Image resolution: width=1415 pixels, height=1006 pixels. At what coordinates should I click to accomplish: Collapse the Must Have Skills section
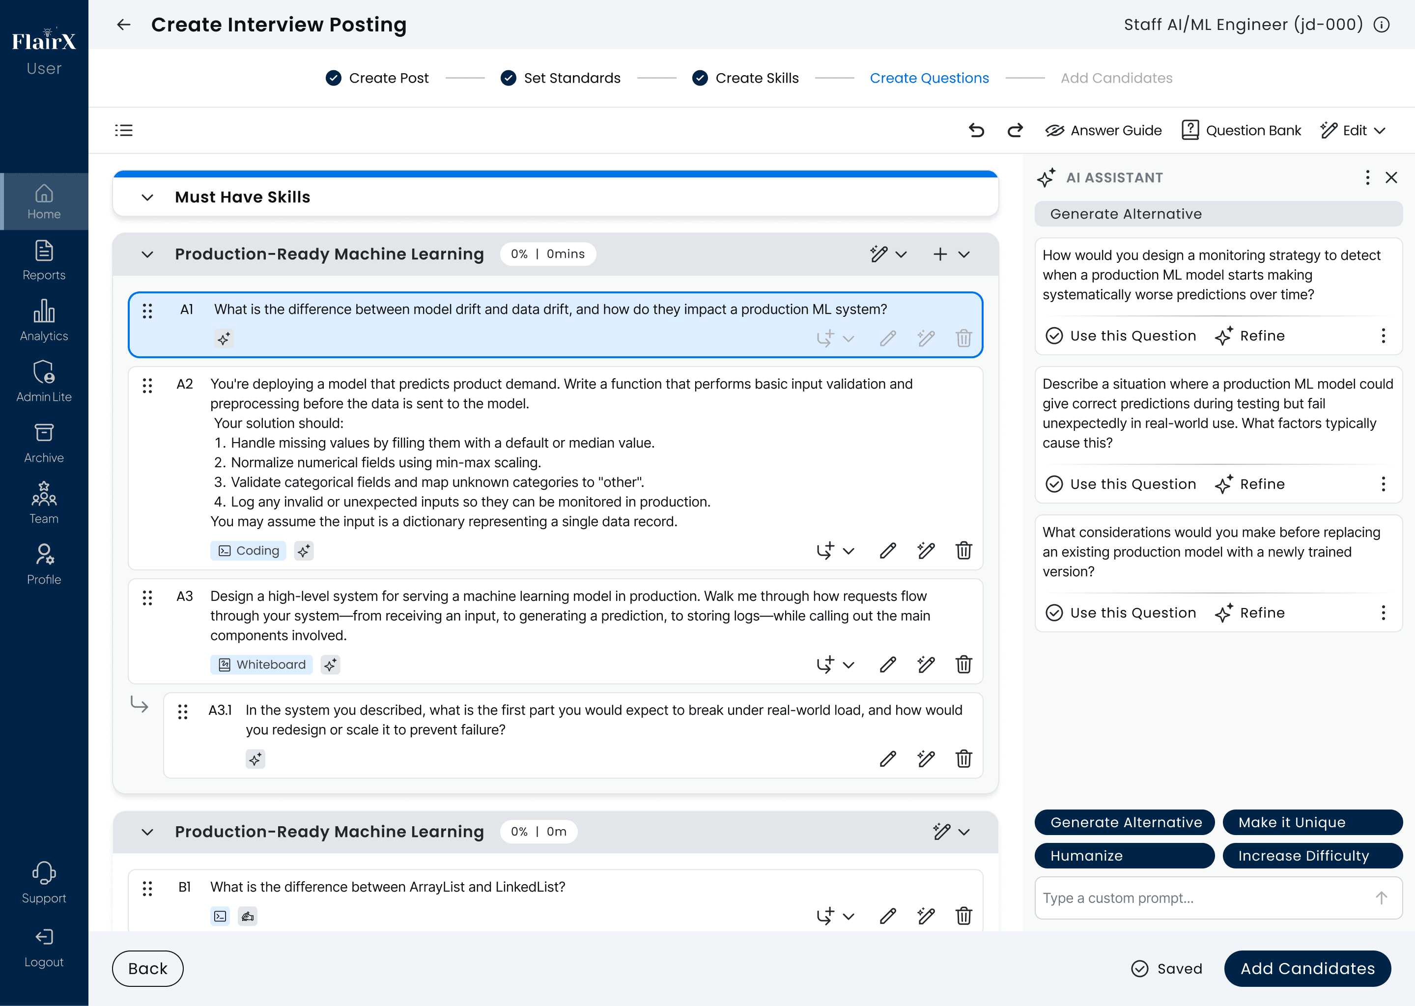point(147,197)
